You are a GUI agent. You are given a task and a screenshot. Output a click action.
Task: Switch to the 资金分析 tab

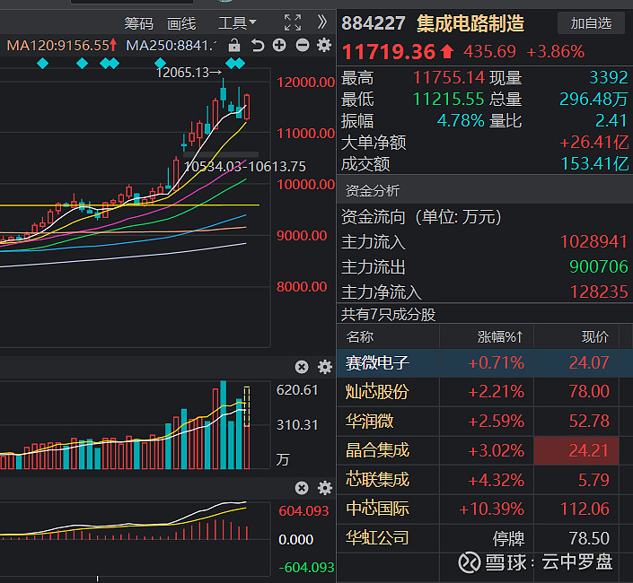click(373, 190)
